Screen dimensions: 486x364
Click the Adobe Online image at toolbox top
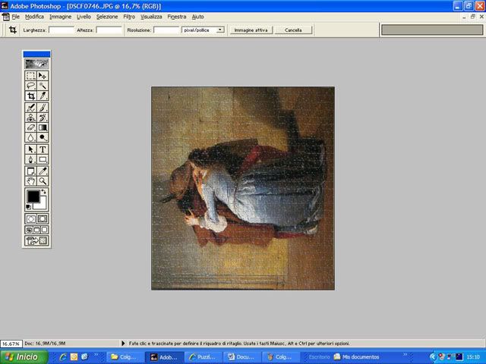pyautogui.click(x=36, y=64)
